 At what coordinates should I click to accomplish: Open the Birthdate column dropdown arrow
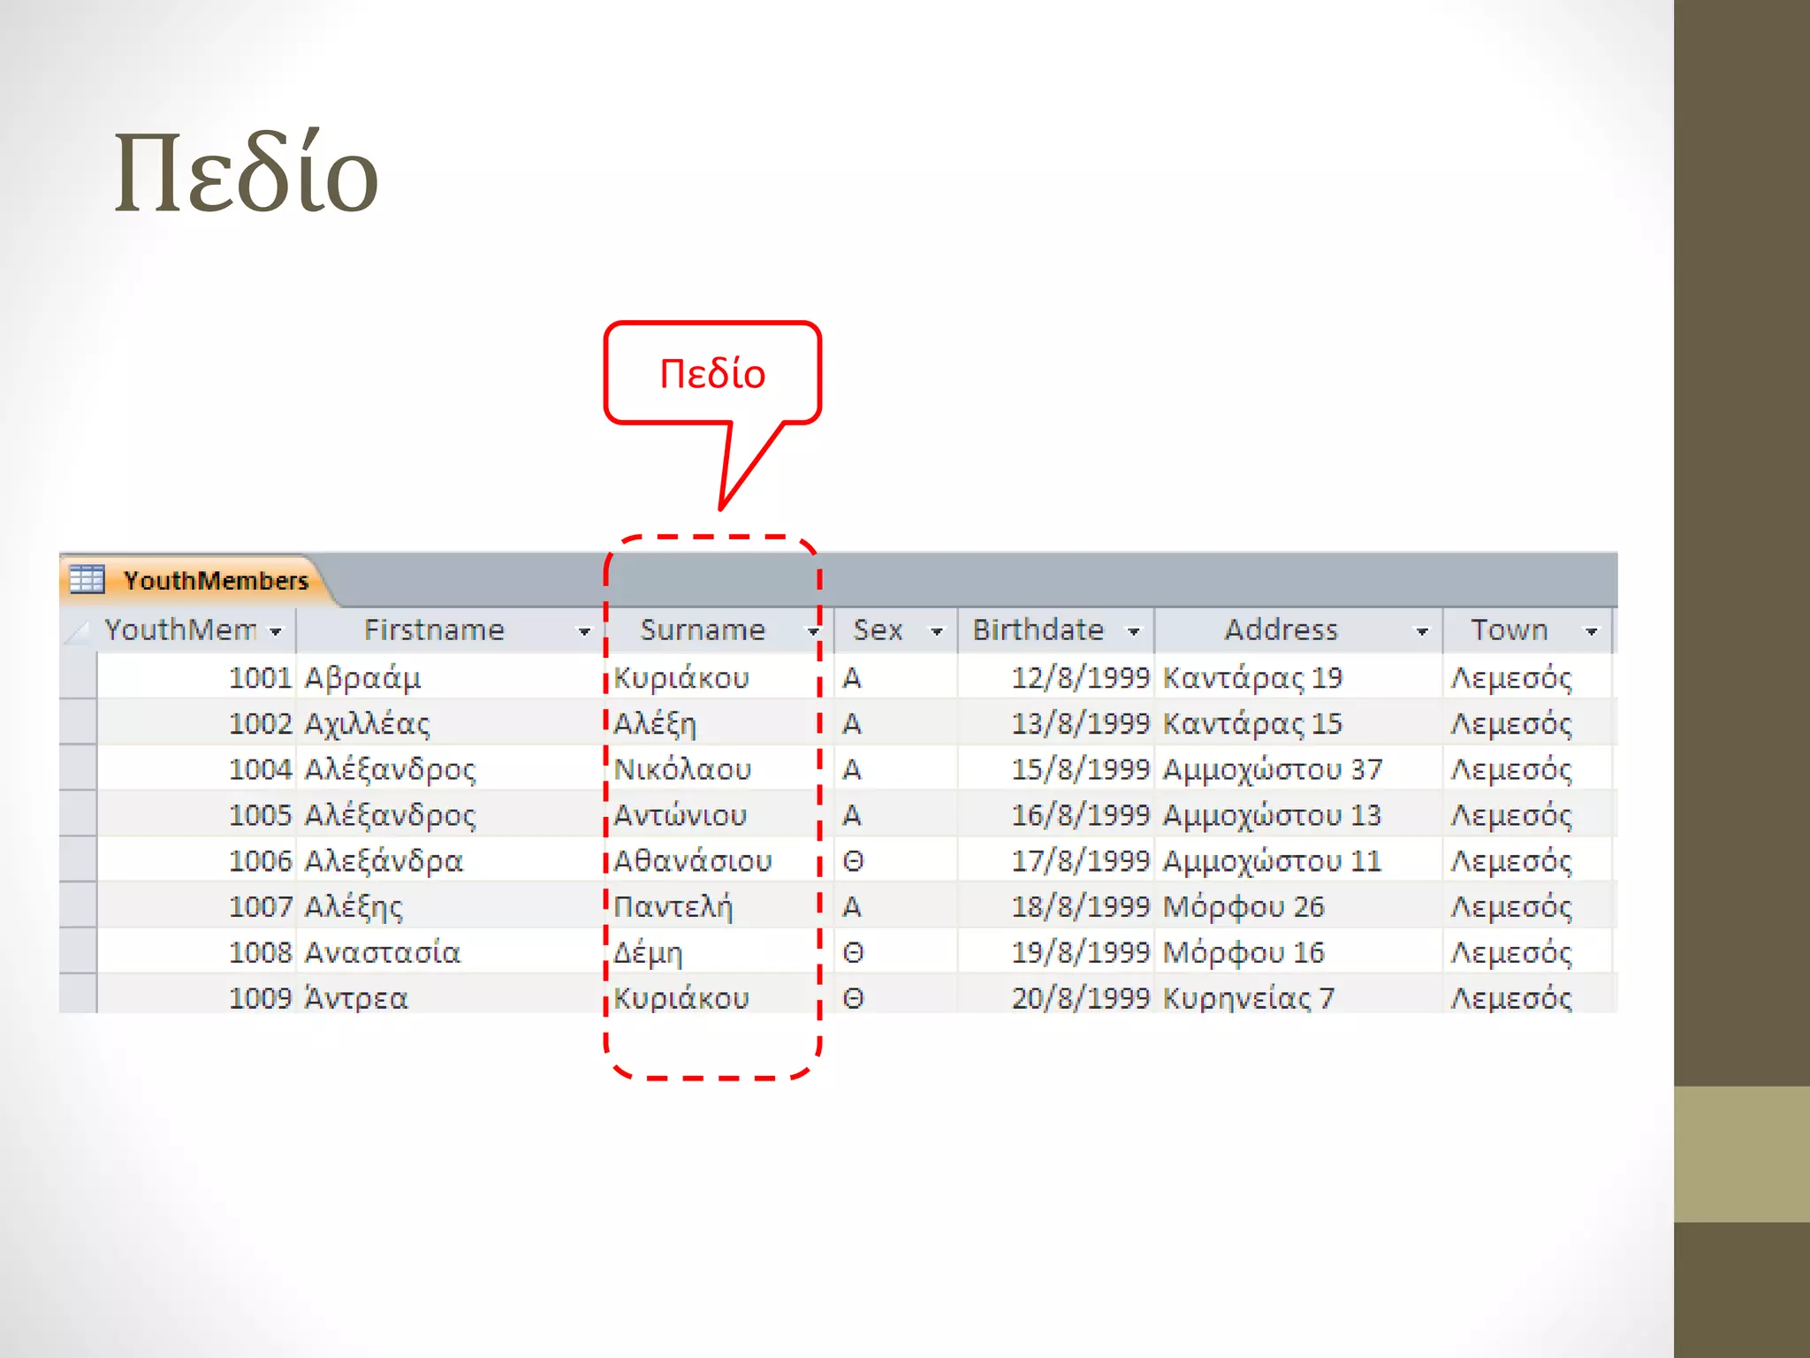click(x=1134, y=631)
